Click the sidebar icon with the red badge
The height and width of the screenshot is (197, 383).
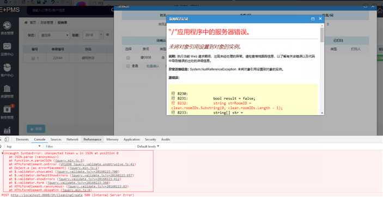[x=8, y=109]
